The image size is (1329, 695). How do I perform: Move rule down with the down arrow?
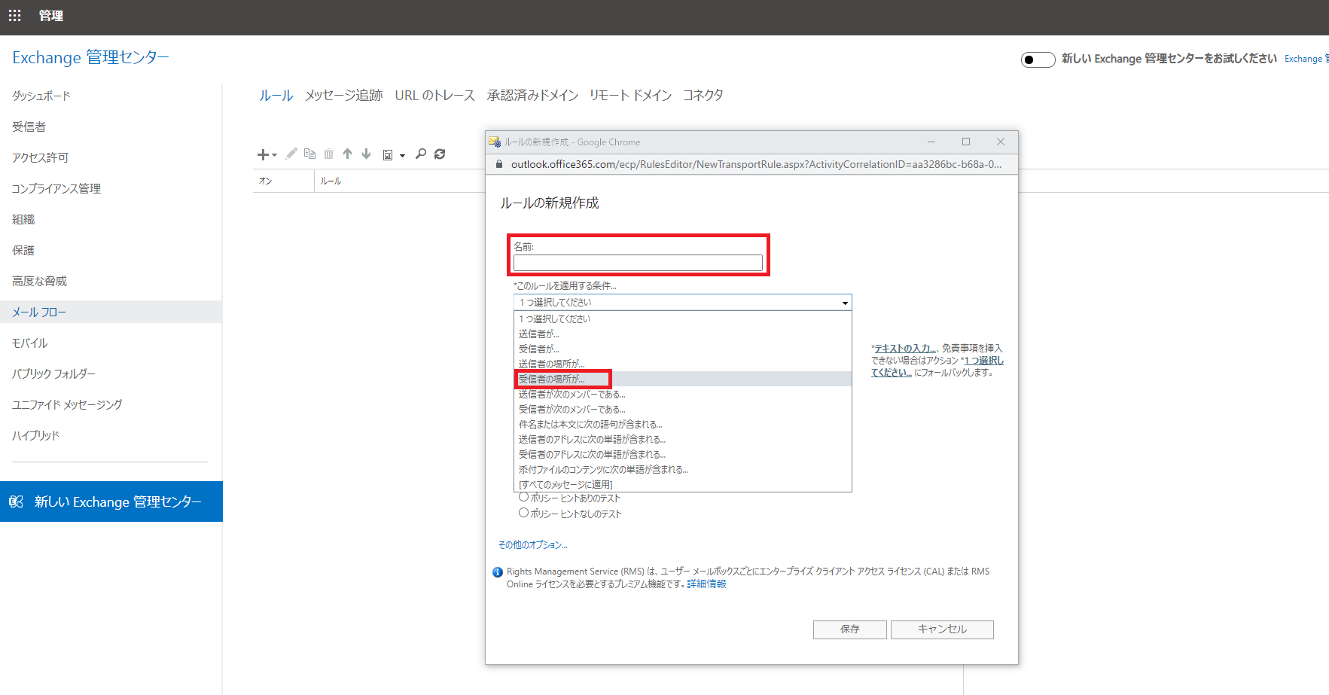[x=366, y=154]
